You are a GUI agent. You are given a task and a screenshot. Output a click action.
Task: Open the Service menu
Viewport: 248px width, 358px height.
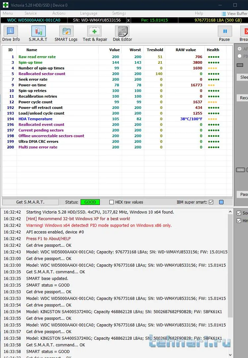[x=31, y=14]
